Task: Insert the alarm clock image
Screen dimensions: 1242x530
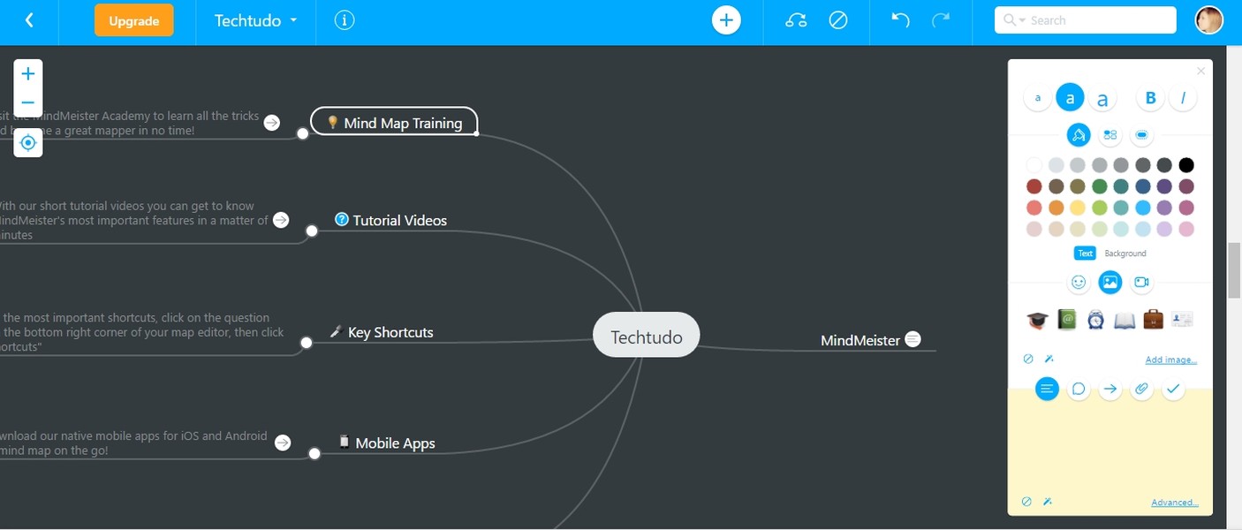Action: 1096,319
